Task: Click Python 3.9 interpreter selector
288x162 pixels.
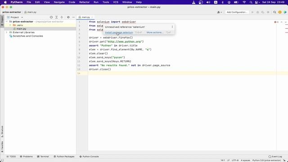Action: pyautogui.click(x=266, y=160)
